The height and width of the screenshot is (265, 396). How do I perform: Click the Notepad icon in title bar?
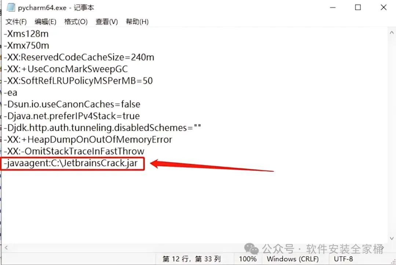[11, 7]
